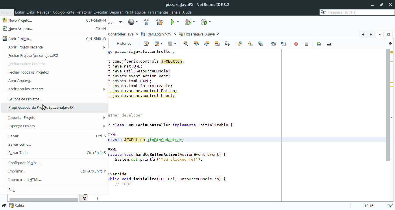This screenshot has width=395, height=210.
Task: Open the Ferramentas menu
Action: [x=158, y=12]
